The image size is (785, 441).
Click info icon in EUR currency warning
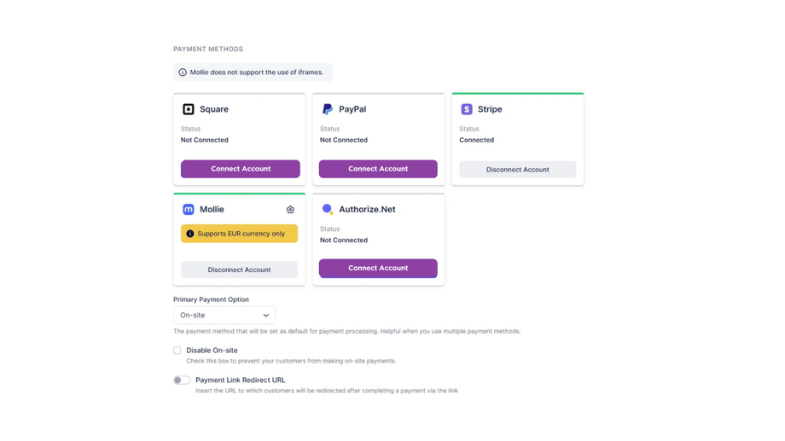point(190,234)
